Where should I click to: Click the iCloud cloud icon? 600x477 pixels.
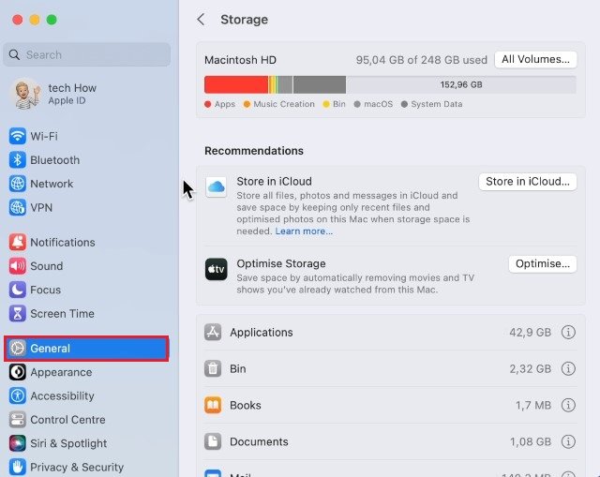(x=216, y=187)
